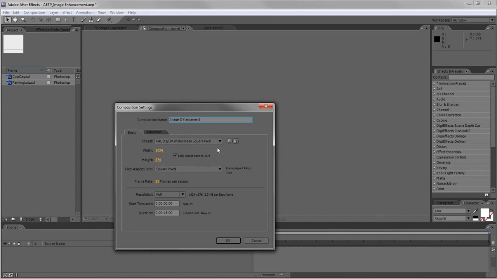
Task: Click the swap fill and stroke arrow
Action: tap(492, 210)
